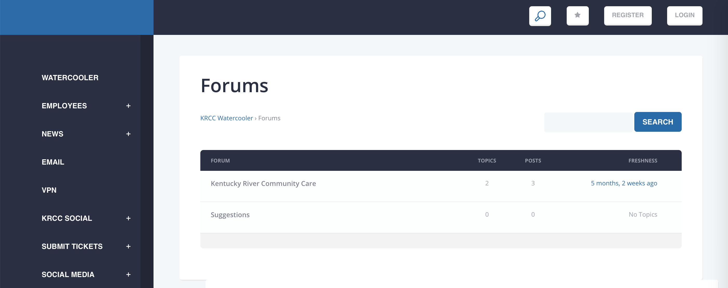The width and height of the screenshot is (728, 288).
Task: Expand the EMPLOYEES submenu plus
Action: click(x=128, y=106)
